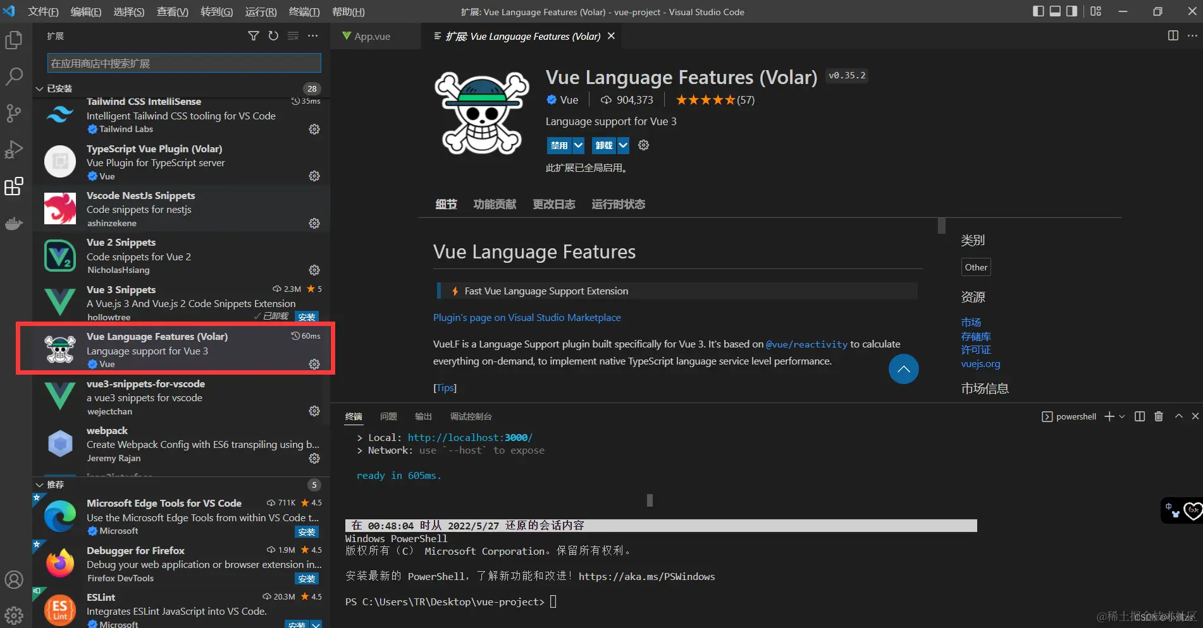Click the extension detail page scrollbar

(942, 226)
